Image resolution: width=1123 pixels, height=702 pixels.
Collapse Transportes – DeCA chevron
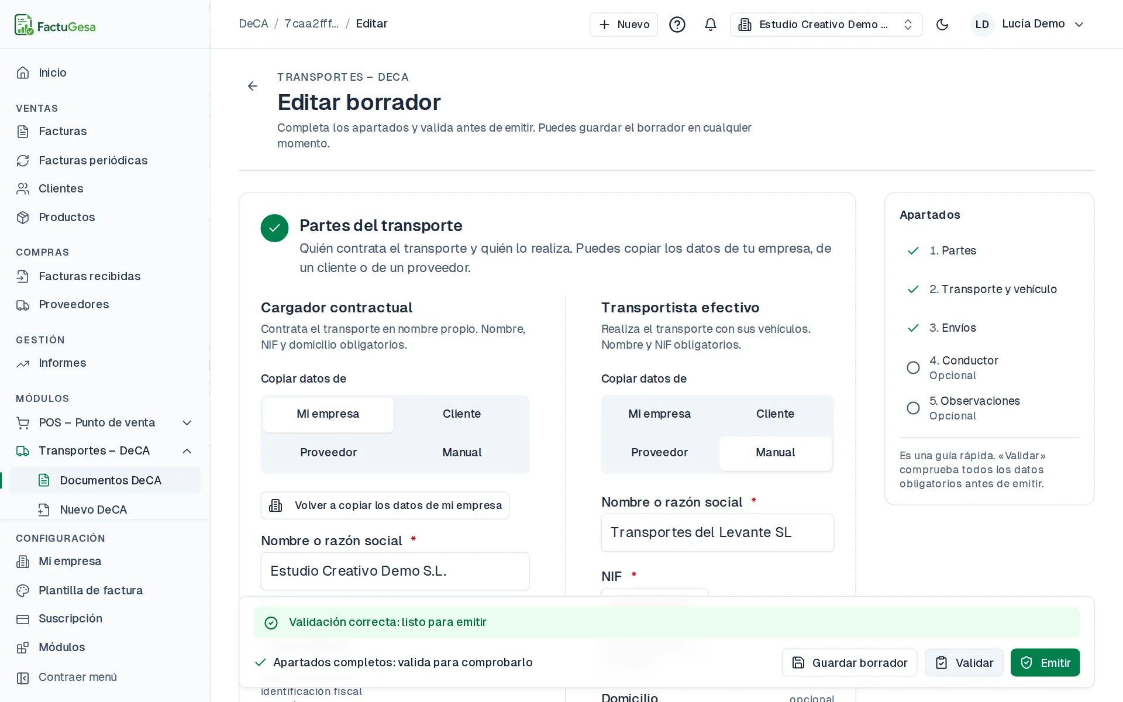point(187,451)
